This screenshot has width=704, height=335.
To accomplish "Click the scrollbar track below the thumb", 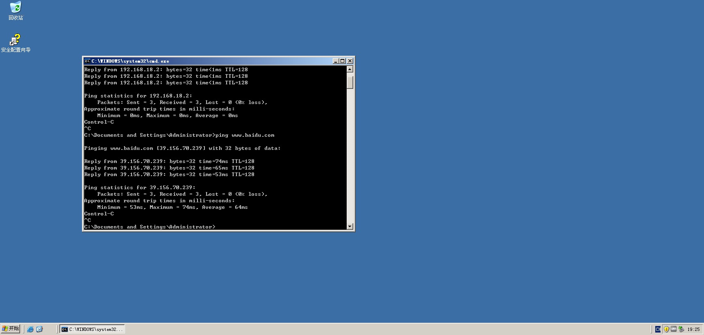I will (x=350, y=156).
